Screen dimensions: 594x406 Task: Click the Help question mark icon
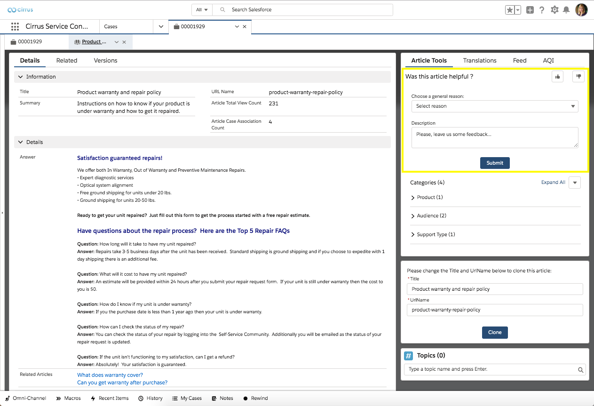pos(542,9)
